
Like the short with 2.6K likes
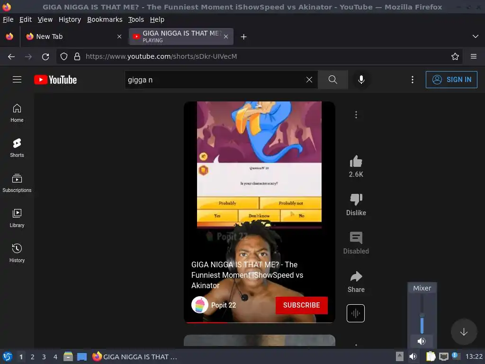click(356, 162)
